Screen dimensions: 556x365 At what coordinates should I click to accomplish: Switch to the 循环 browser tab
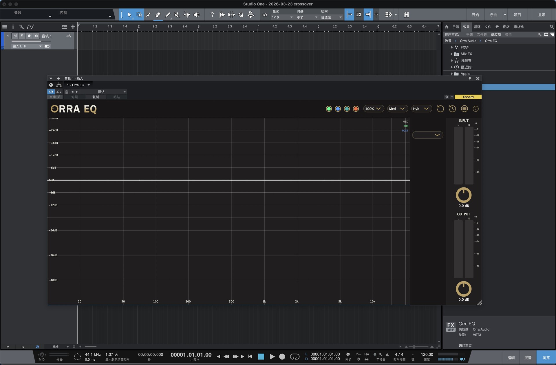477,27
